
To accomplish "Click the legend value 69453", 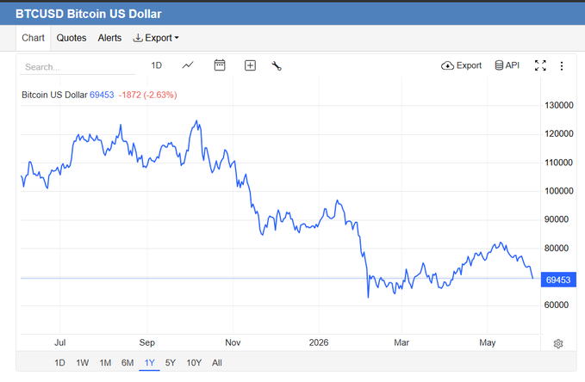I will point(102,95).
